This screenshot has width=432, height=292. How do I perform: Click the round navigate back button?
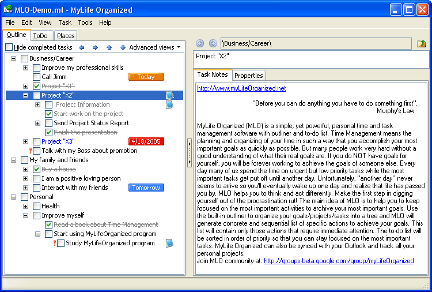click(200, 43)
